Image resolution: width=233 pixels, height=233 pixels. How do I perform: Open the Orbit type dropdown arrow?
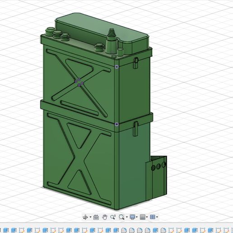click(90, 217)
